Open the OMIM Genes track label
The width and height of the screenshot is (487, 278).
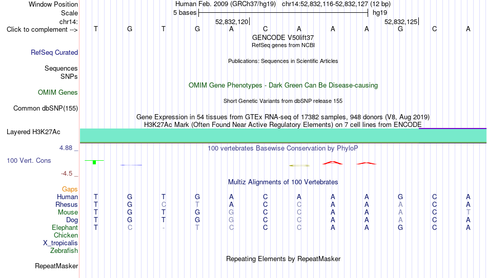pyautogui.click(x=58, y=93)
